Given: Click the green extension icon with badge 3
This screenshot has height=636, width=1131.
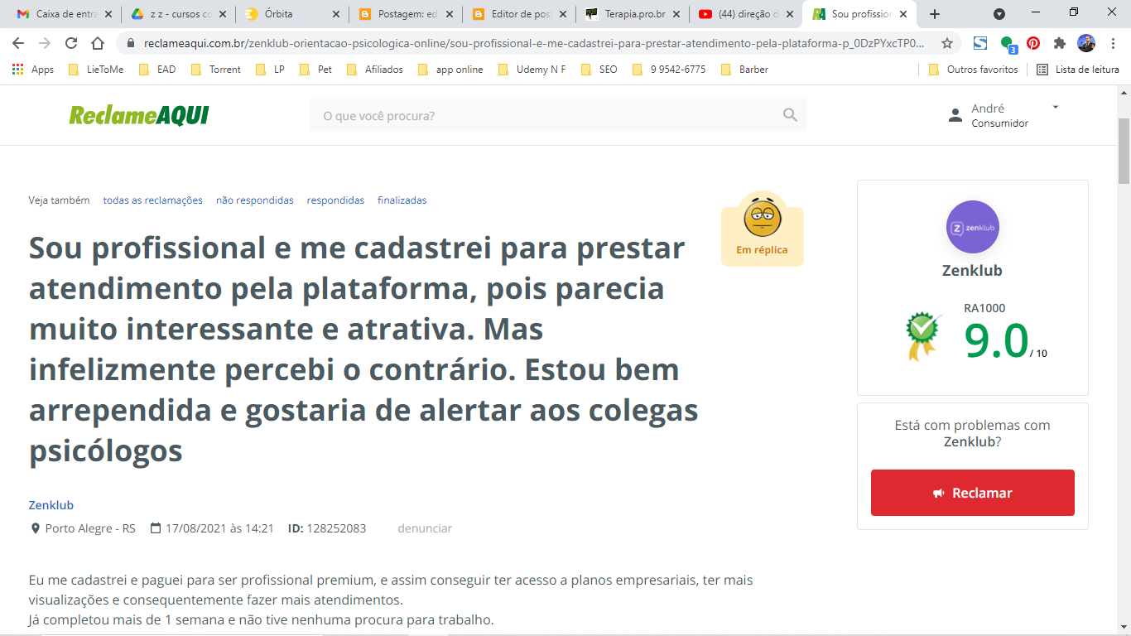Looking at the screenshot, I should pos(1008,44).
